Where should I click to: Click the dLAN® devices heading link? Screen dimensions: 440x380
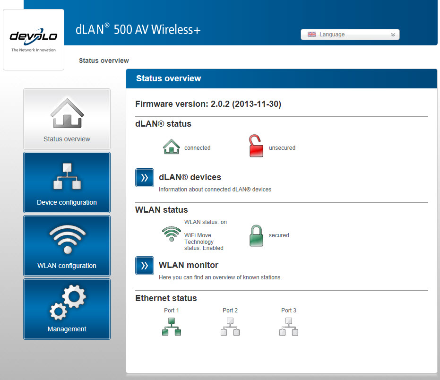(190, 177)
